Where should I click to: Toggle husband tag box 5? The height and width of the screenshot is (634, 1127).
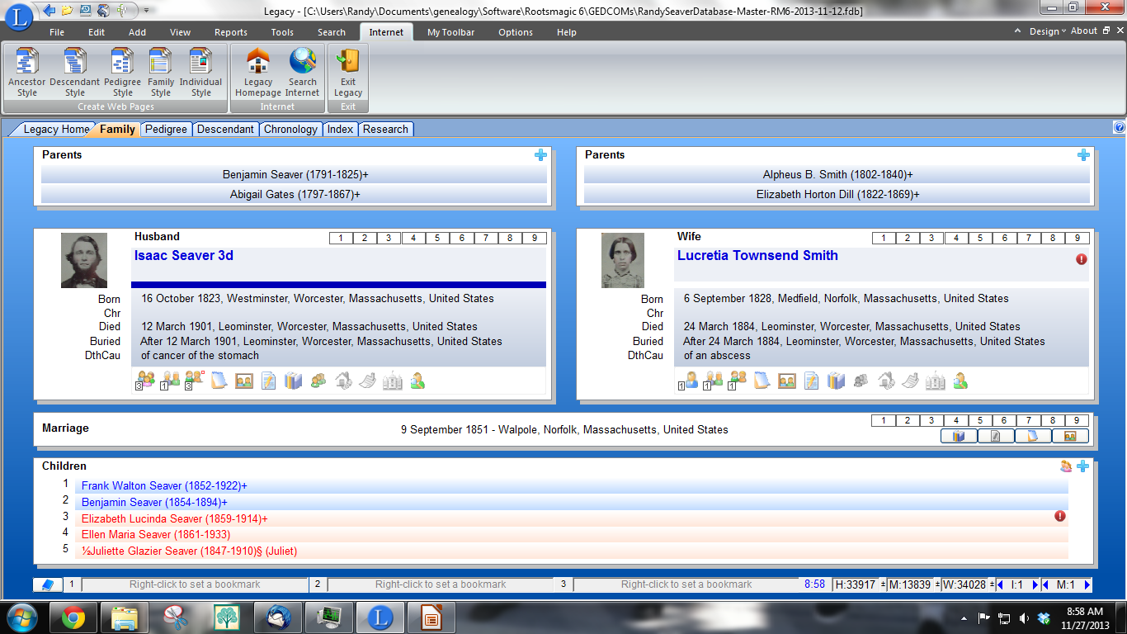[437, 238]
